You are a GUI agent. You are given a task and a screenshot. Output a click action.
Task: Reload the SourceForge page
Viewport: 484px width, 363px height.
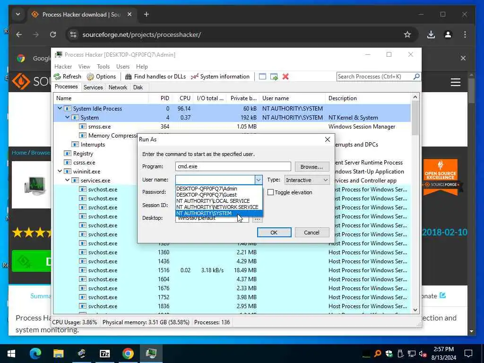[53, 35]
